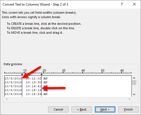The width and height of the screenshot is (141, 115).
Task: Click ruler position 60 on the ruler
Action: click(122, 72)
